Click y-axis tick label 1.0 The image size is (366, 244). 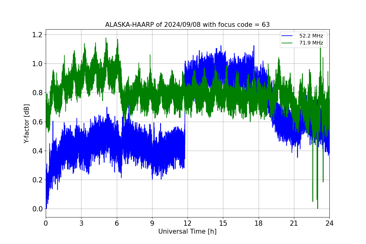point(37,64)
